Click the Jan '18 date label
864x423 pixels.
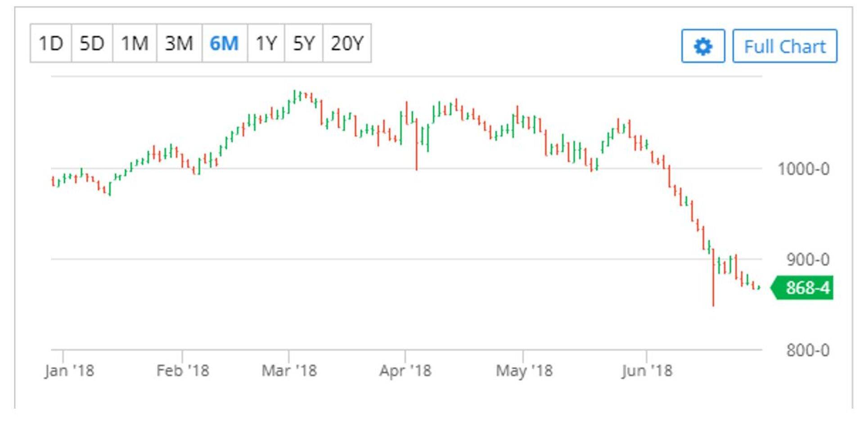pos(69,371)
